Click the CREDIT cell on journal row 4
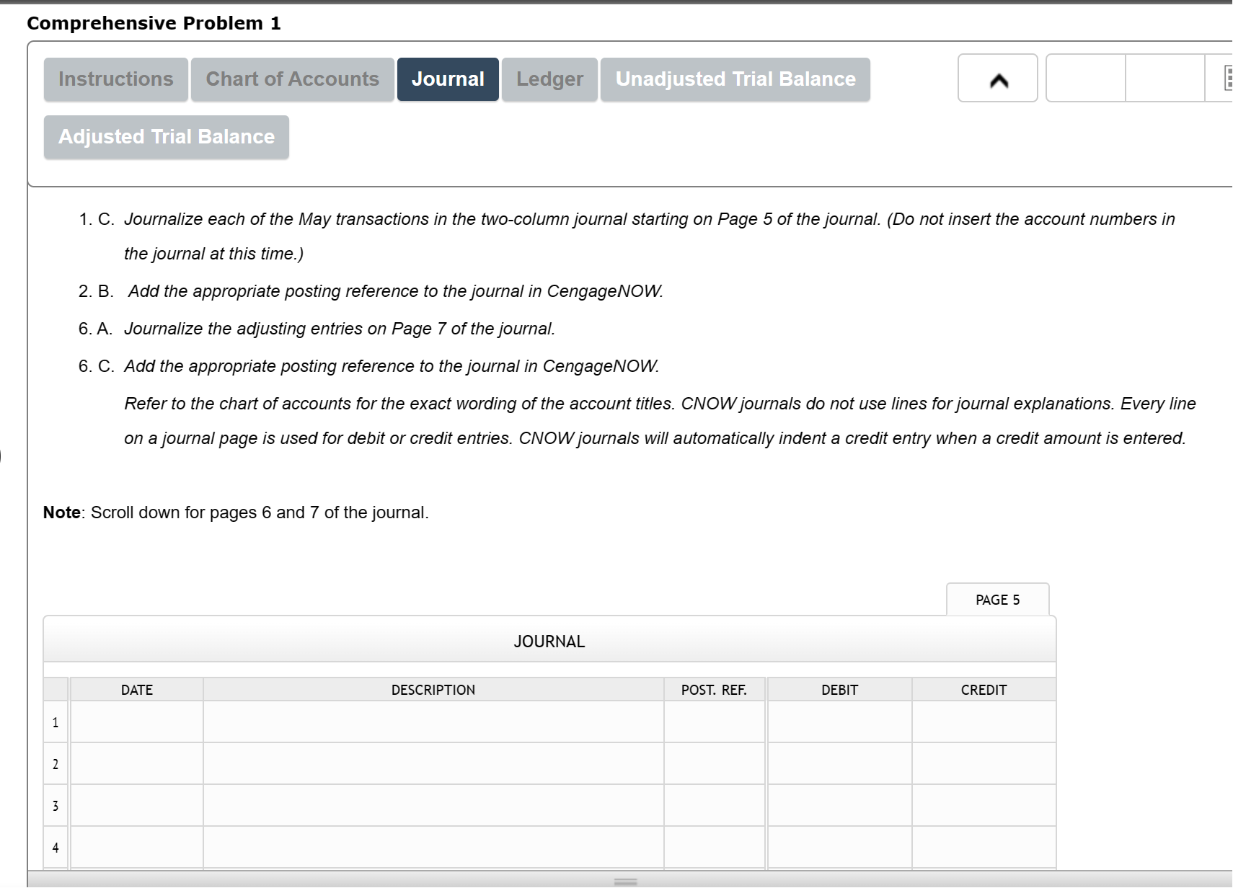The image size is (1233, 888). 984,847
